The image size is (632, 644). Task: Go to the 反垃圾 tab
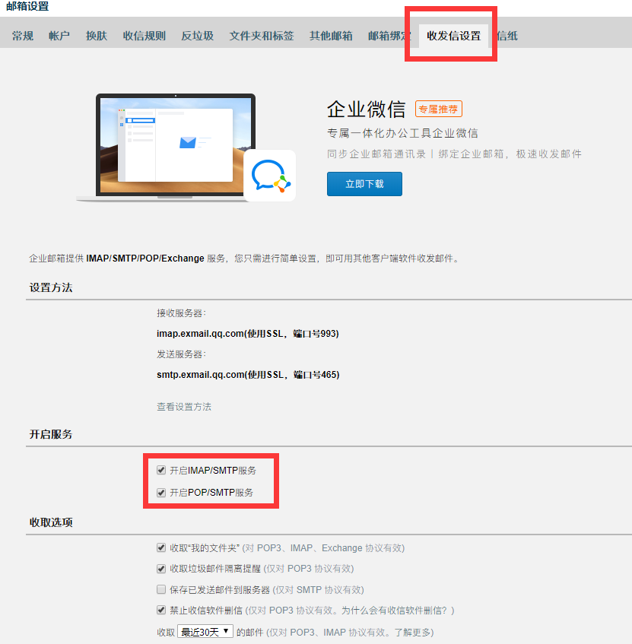pyautogui.click(x=197, y=36)
